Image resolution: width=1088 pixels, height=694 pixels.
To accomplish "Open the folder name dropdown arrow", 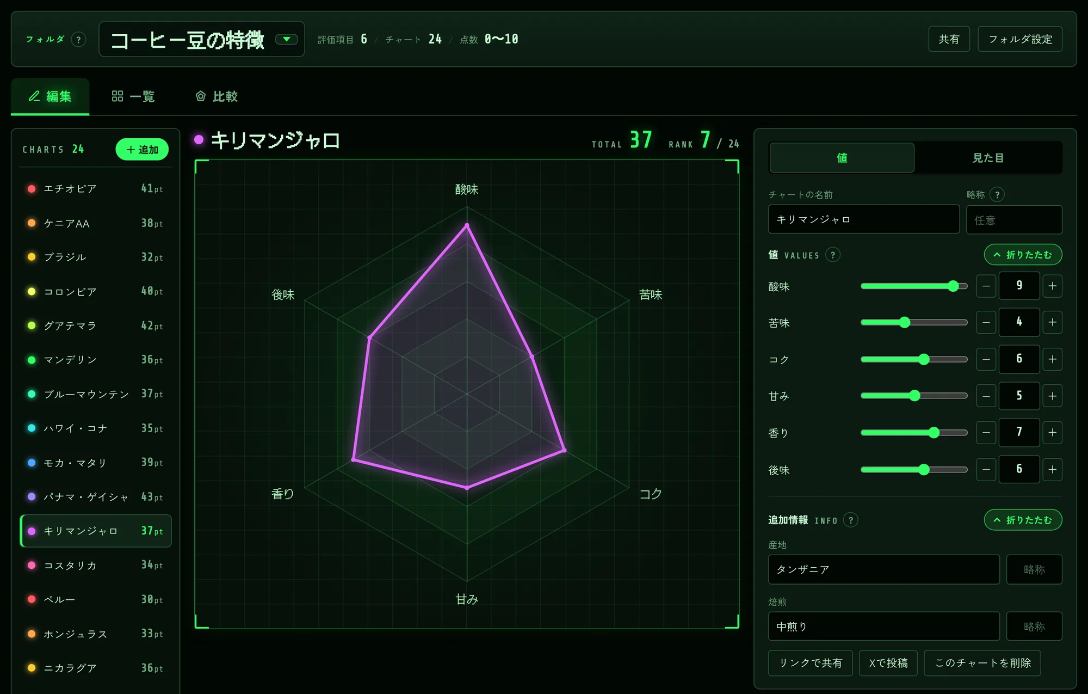I will point(286,39).
